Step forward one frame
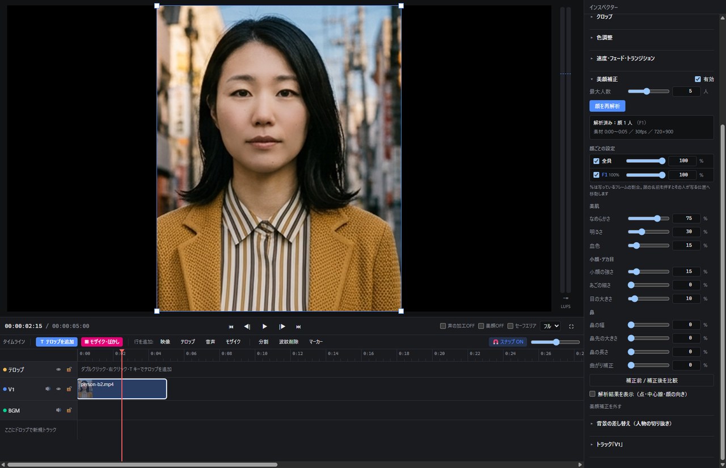The width and height of the screenshot is (726, 468). (281, 326)
